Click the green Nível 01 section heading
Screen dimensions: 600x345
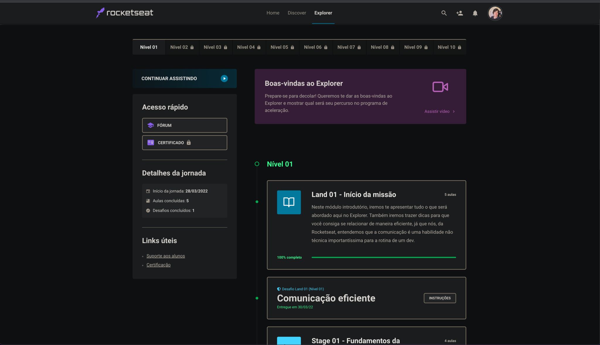(280, 164)
